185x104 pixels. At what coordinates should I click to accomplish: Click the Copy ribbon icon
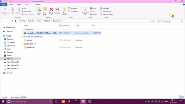12,11
